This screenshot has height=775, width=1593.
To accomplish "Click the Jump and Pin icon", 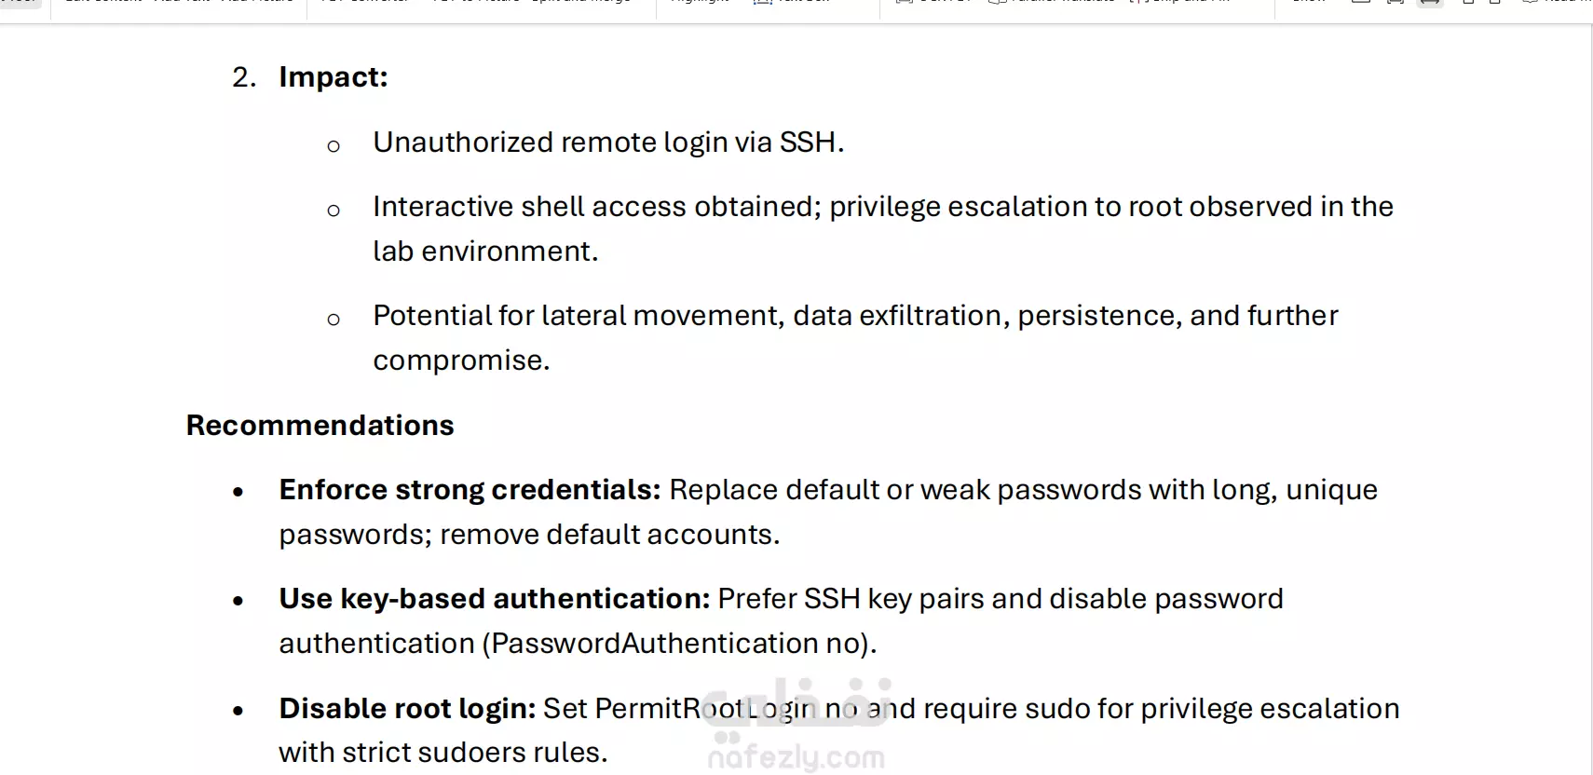I will coord(1136,2).
